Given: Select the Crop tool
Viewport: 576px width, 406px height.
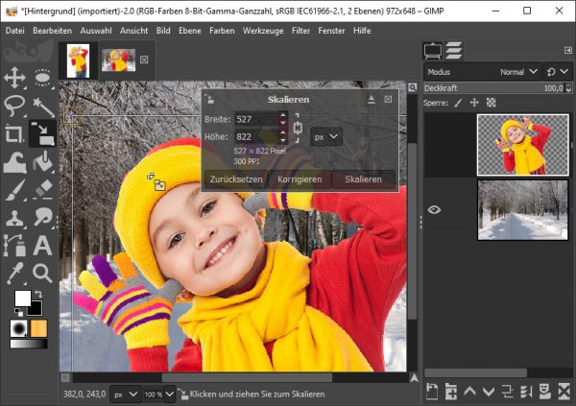Looking at the screenshot, I should pos(14,134).
